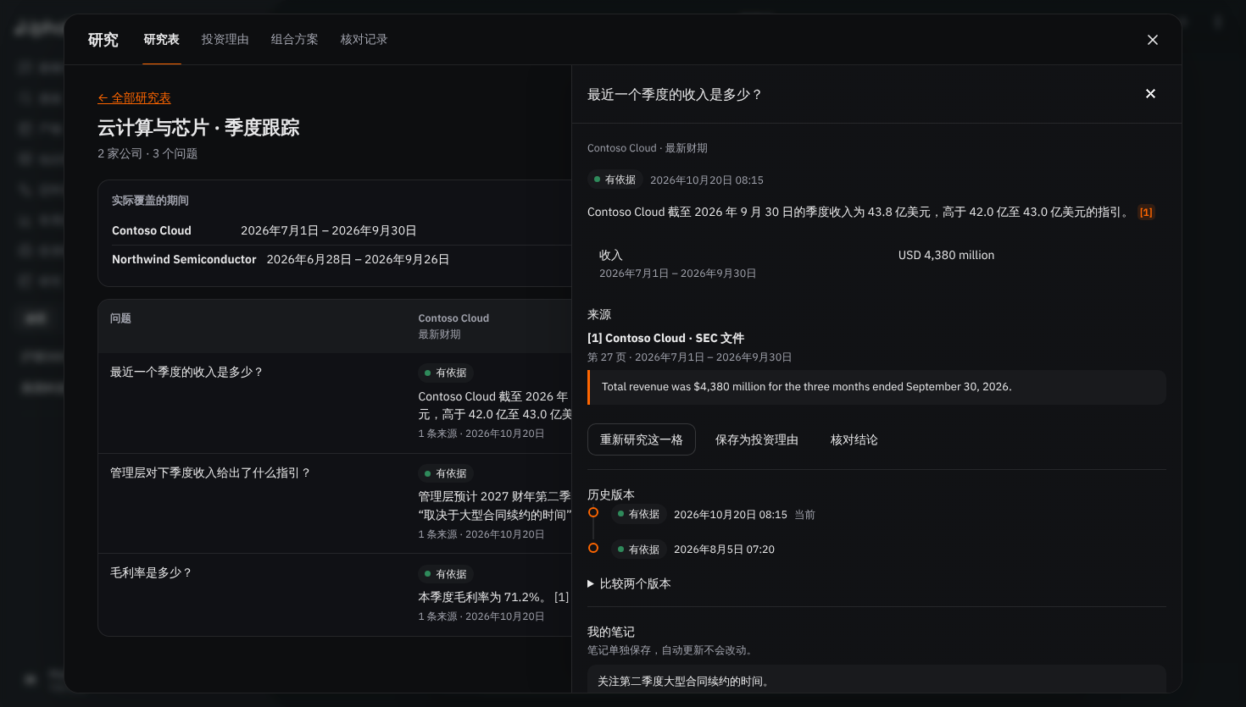Click the USD 4,380 million revenue value
Image resolution: width=1246 pixels, height=707 pixels.
click(946, 255)
